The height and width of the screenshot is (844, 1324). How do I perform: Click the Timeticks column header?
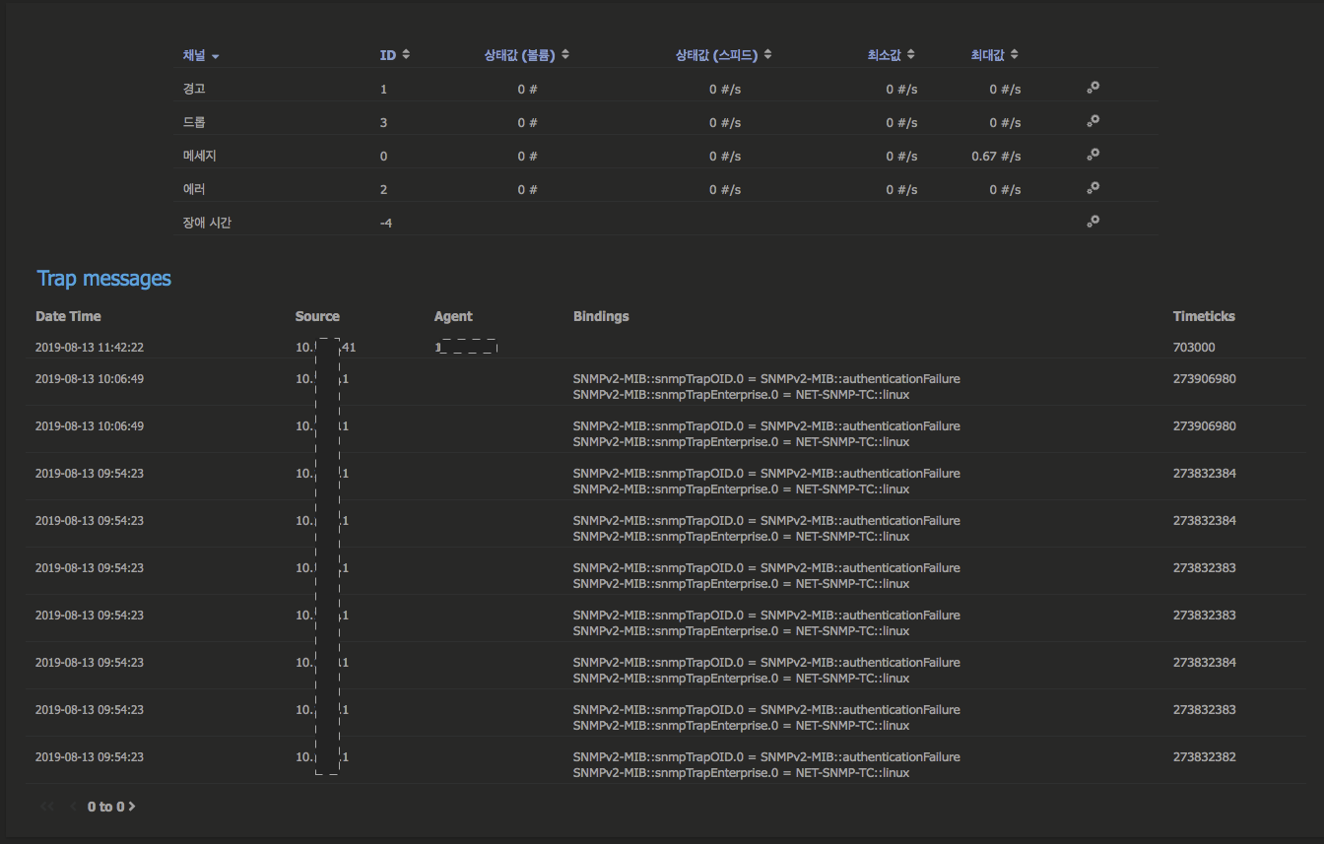[1204, 316]
